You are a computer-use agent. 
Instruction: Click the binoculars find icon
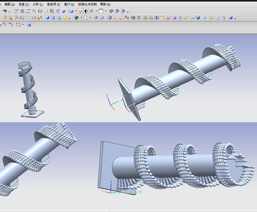[5, 11]
